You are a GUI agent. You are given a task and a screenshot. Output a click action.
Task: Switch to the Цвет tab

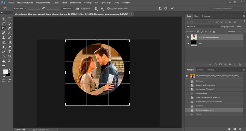point(197,16)
